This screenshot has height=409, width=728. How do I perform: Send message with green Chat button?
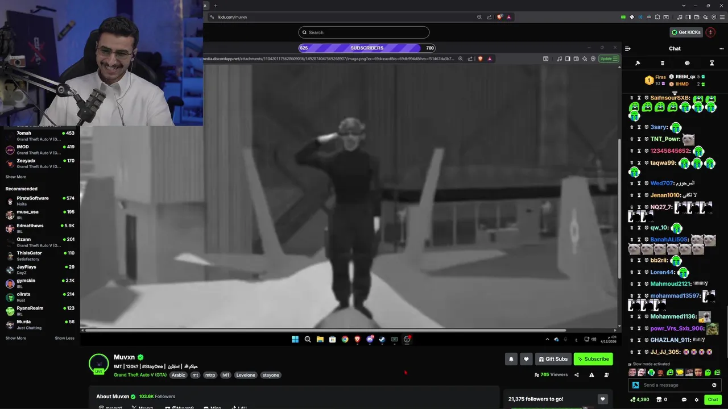click(713, 400)
